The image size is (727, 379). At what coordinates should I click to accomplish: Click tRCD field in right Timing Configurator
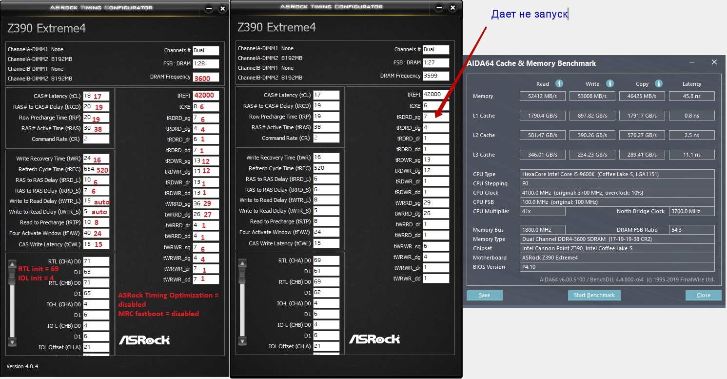tap(326, 106)
